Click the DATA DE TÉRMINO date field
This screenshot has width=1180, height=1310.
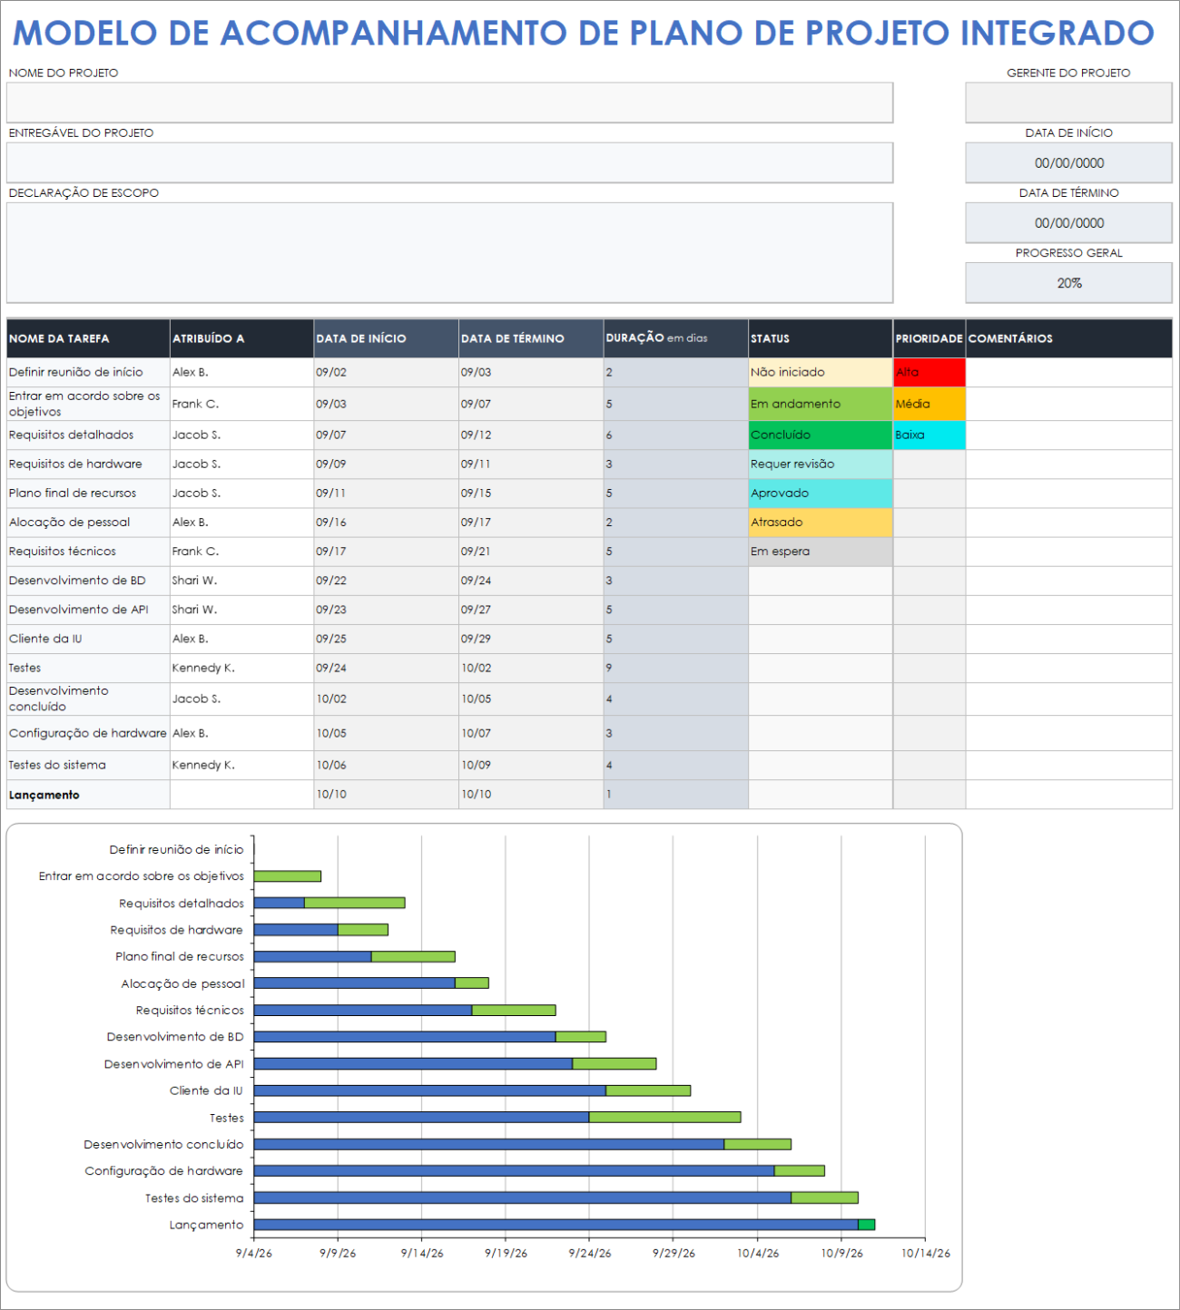(x=1068, y=222)
